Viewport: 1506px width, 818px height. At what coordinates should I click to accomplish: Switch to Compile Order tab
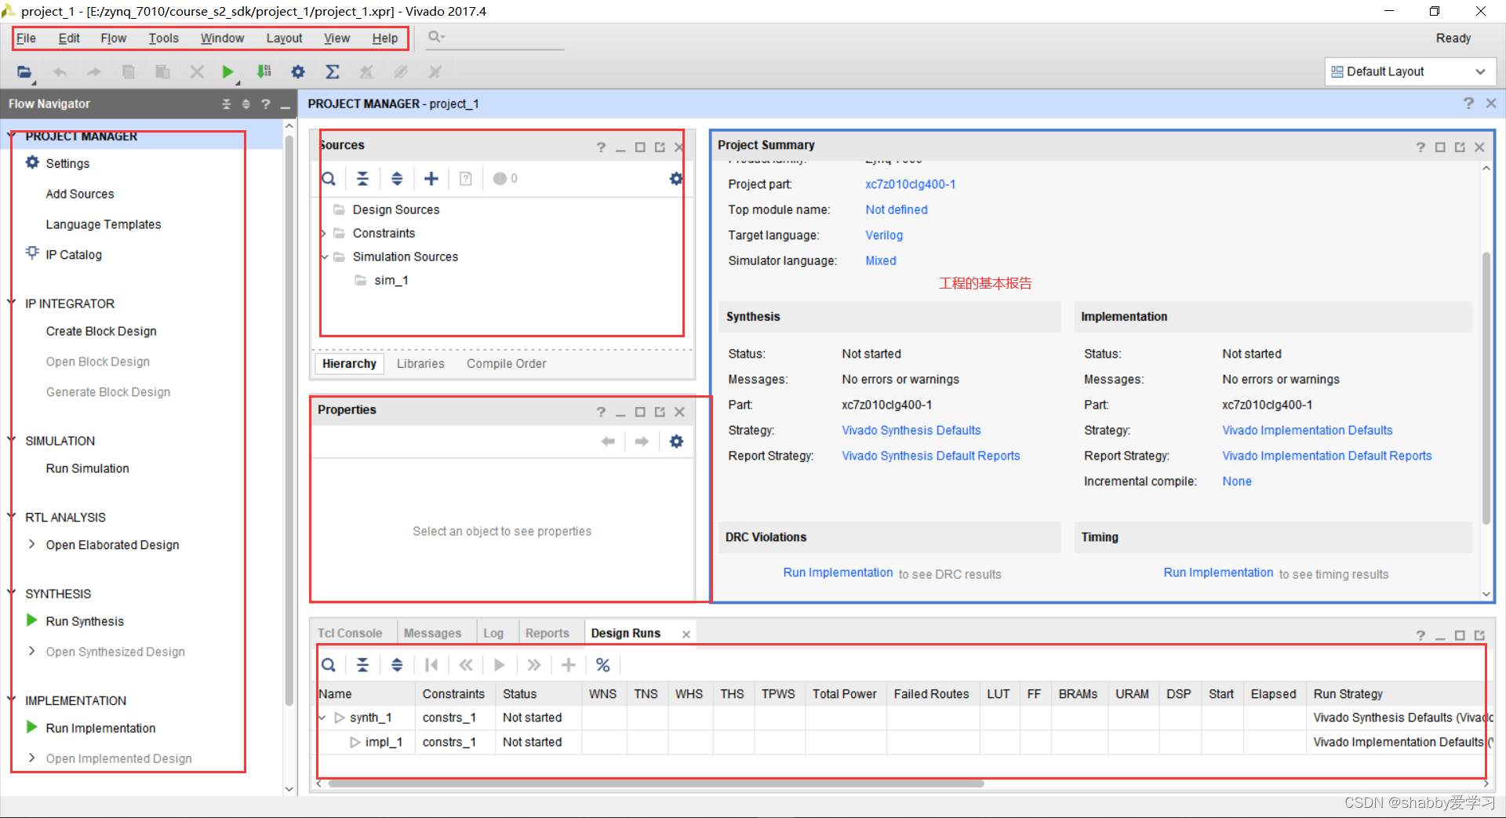[x=507, y=363]
